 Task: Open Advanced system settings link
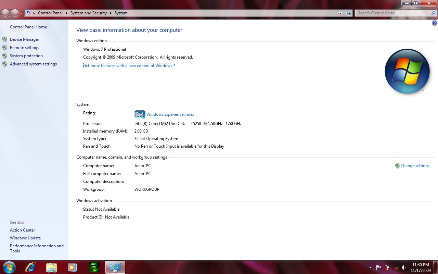(34, 64)
